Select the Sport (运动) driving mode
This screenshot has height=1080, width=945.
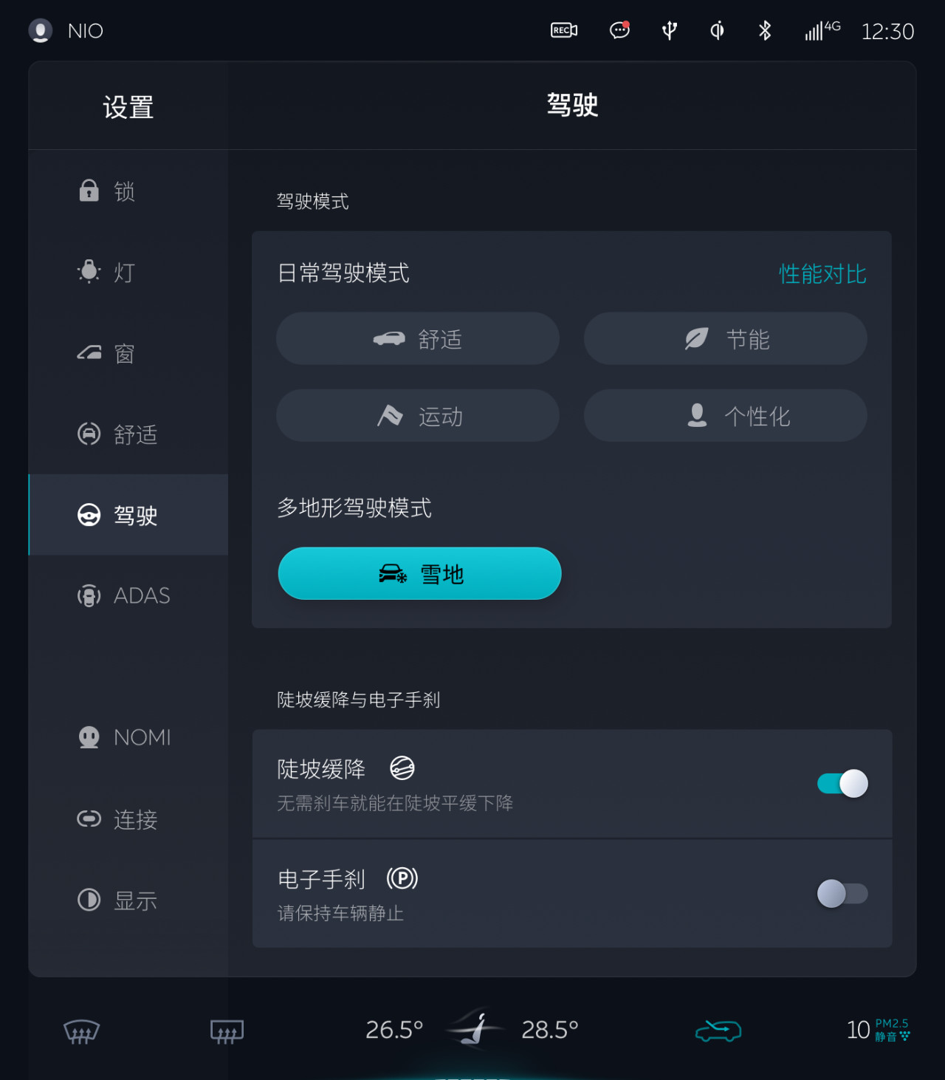[x=418, y=416]
